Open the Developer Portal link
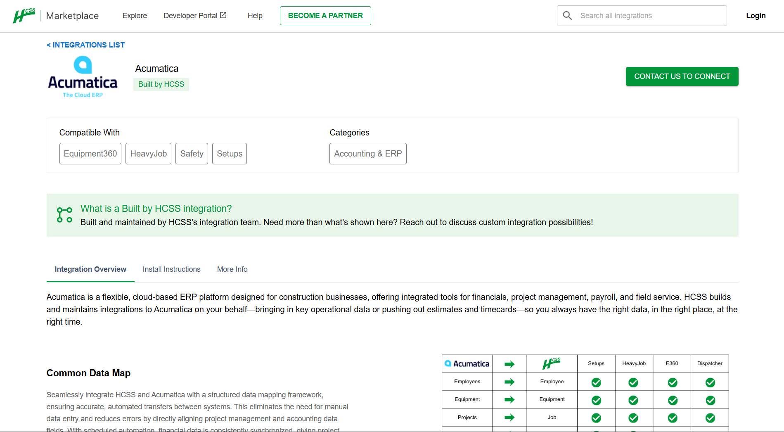This screenshot has width=784, height=432. coord(195,16)
